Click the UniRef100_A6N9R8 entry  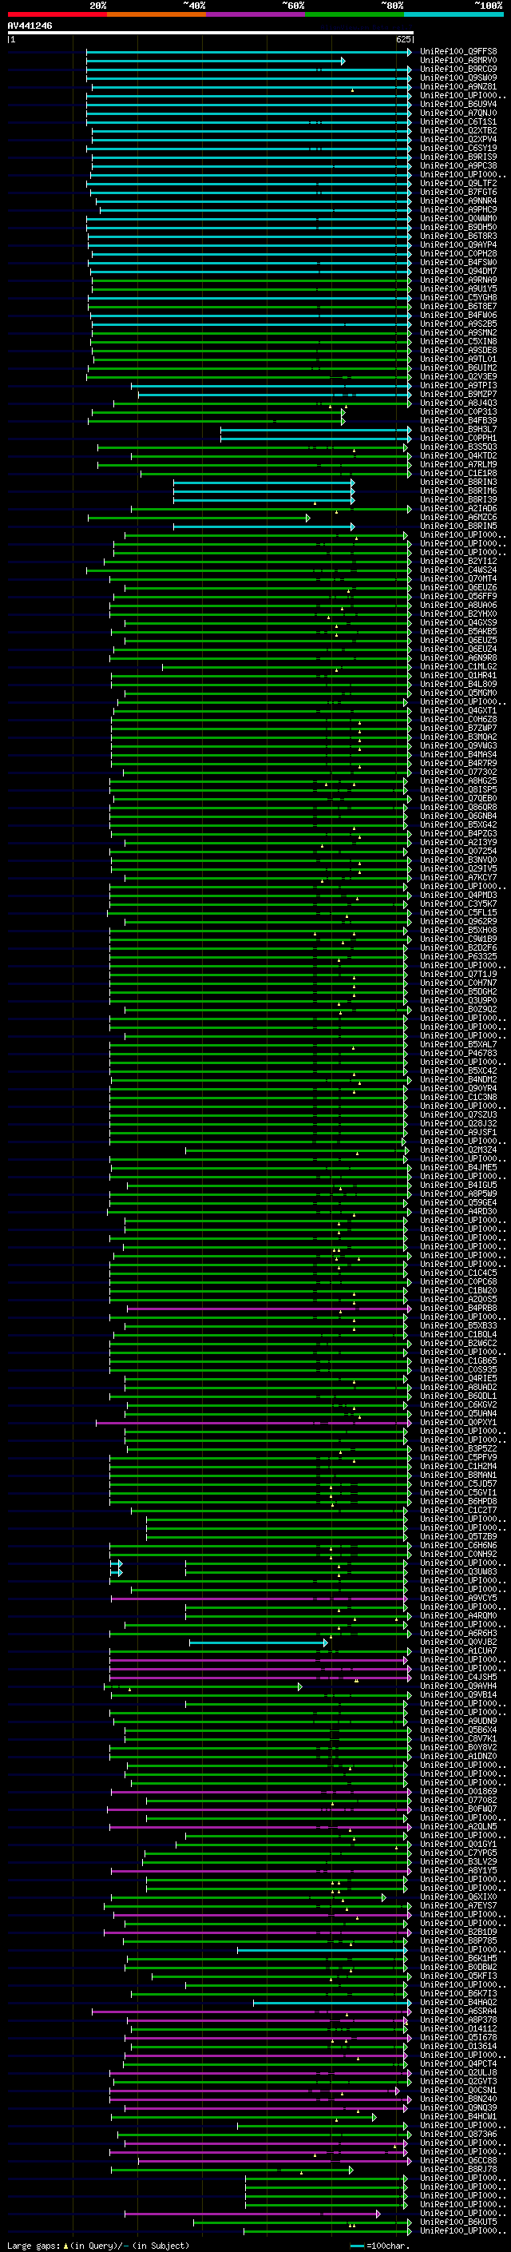pyautogui.click(x=458, y=658)
